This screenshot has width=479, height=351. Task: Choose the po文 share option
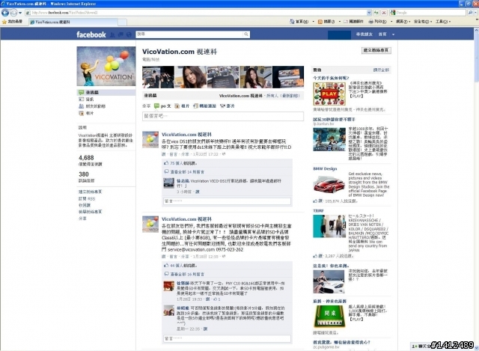point(162,106)
